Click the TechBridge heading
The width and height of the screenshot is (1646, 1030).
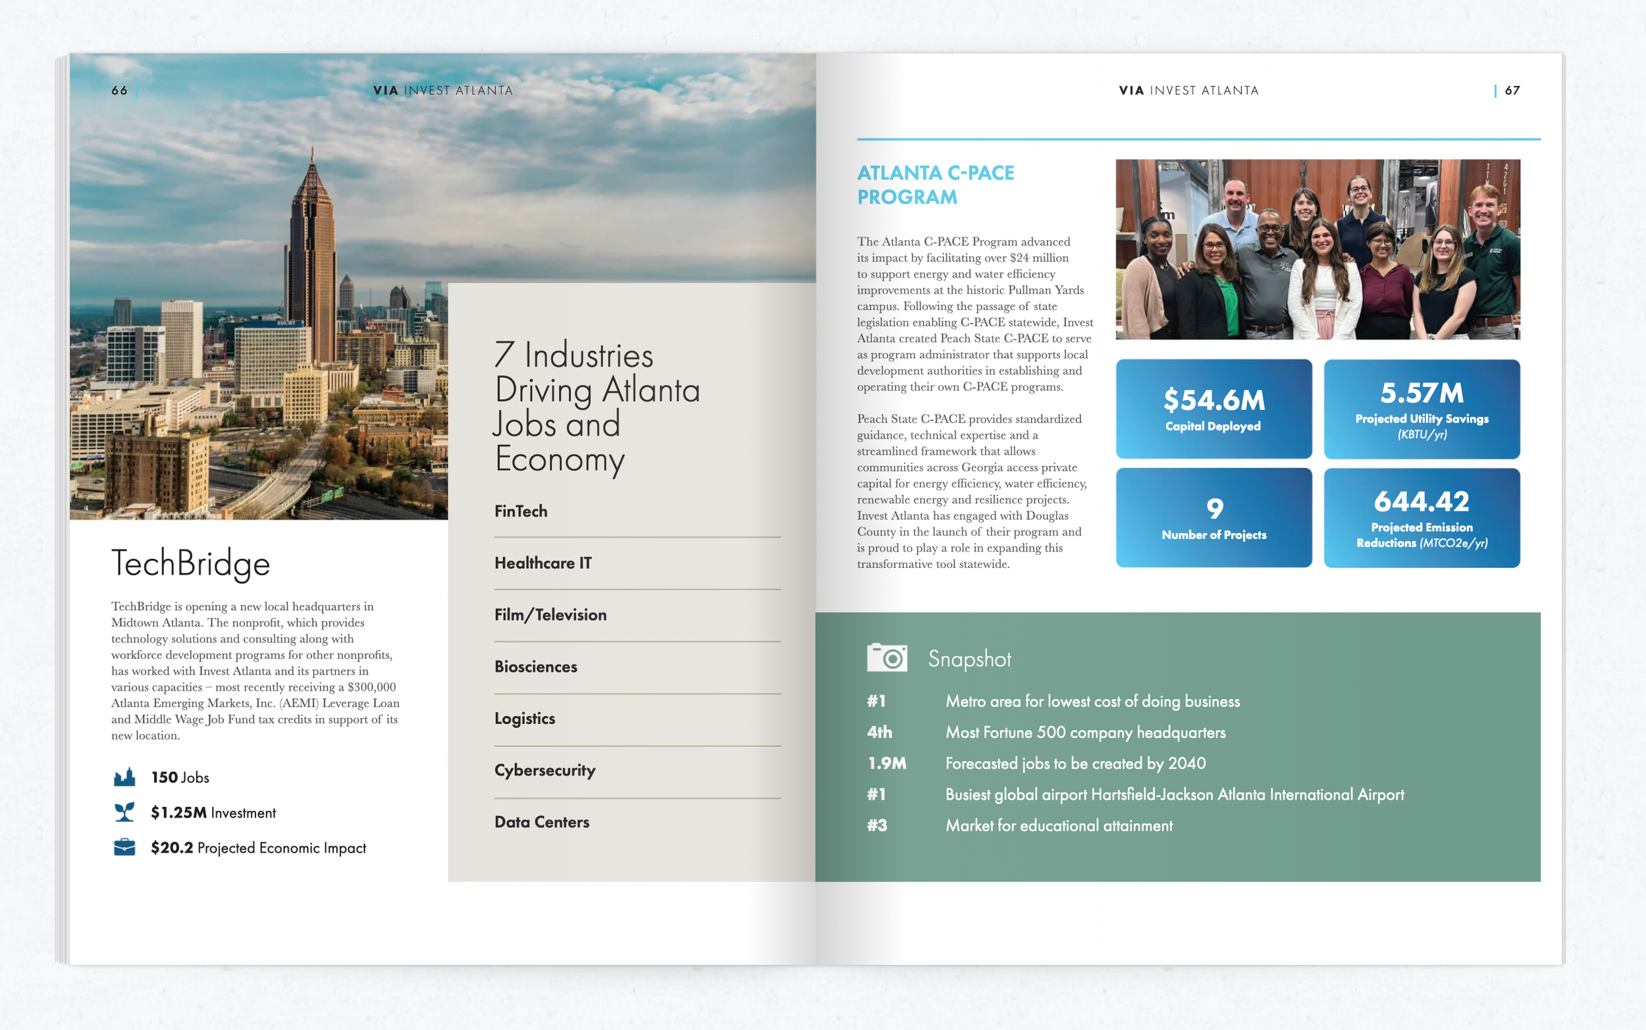click(191, 563)
